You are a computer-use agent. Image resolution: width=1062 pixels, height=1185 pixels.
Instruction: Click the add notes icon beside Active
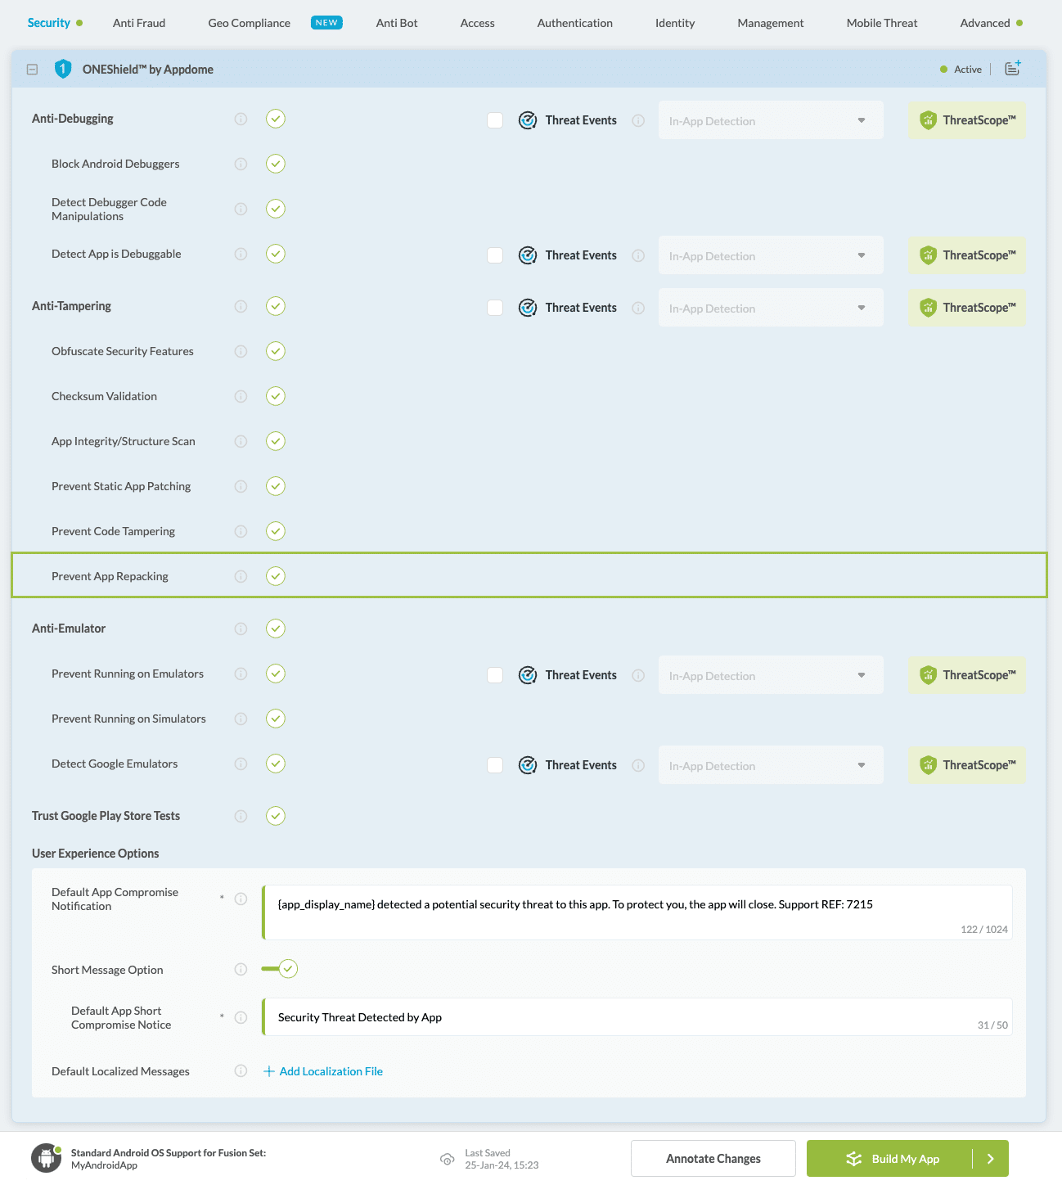(x=1013, y=69)
